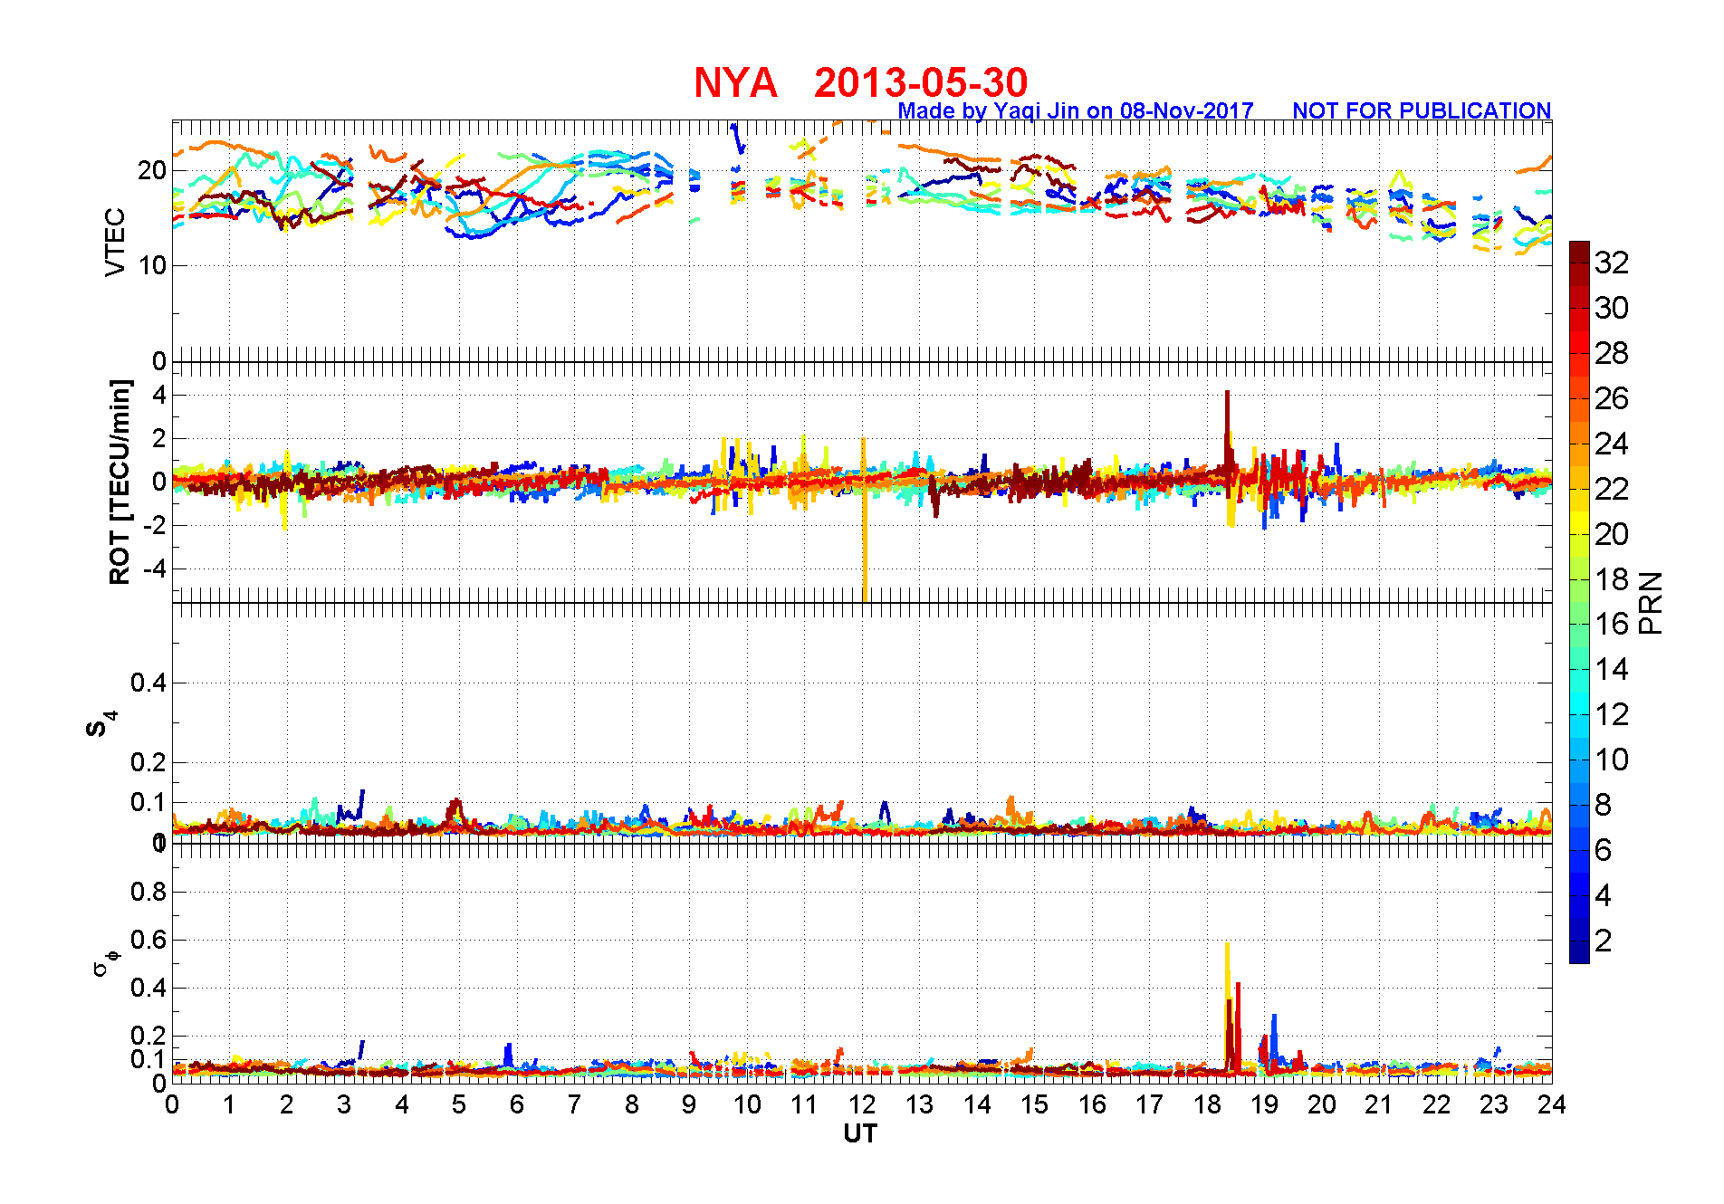The height and width of the screenshot is (1204, 1724).
Task: Click S4 axis tick 0.2
Action: 148,762
